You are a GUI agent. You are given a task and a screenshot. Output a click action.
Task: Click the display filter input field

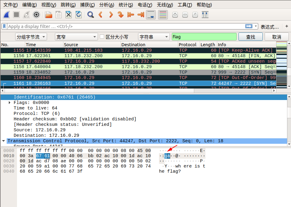[124, 26]
